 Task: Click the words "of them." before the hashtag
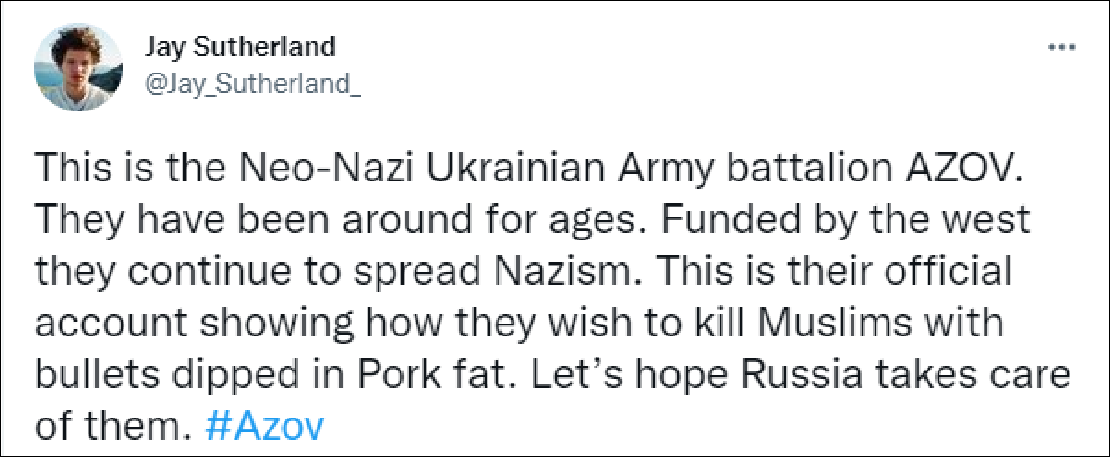pos(113,426)
